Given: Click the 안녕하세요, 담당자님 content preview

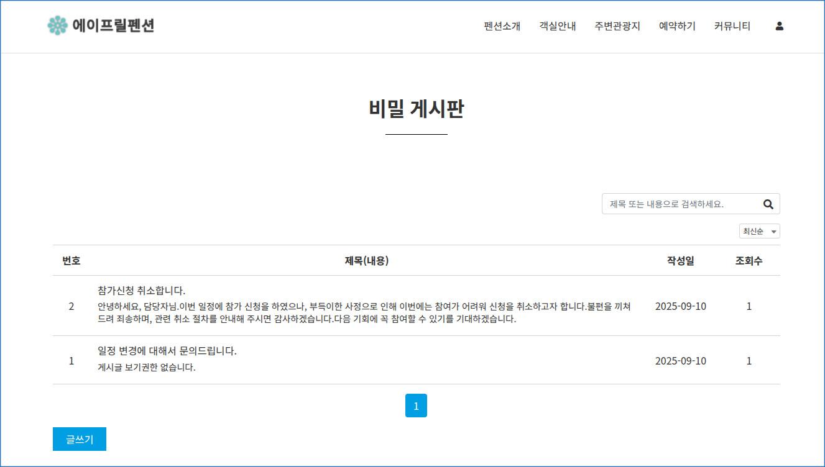Looking at the screenshot, I should pos(364,312).
